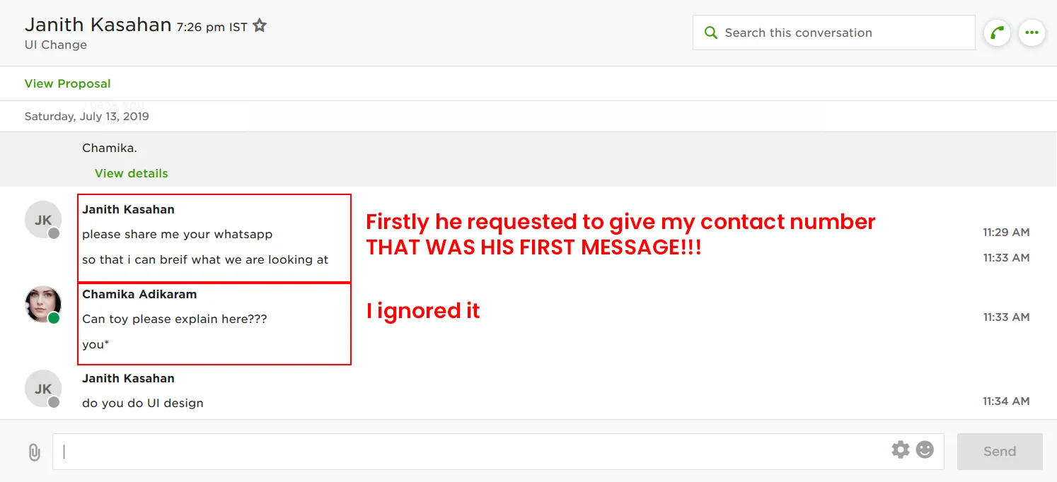1057x482 pixels.
Task: Attach a file with the paperclip icon
Action: (x=34, y=452)
